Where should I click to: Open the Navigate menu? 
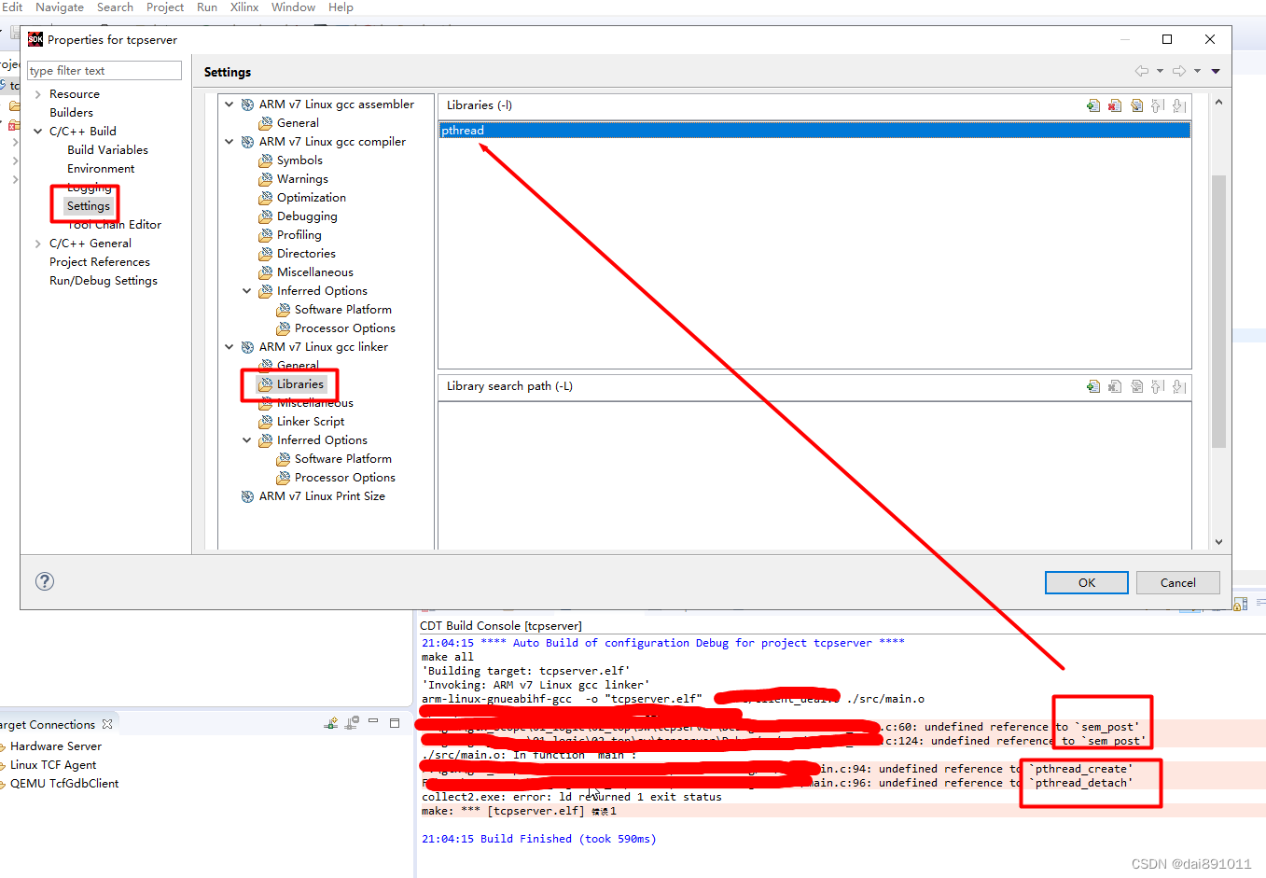pos(60,7)
